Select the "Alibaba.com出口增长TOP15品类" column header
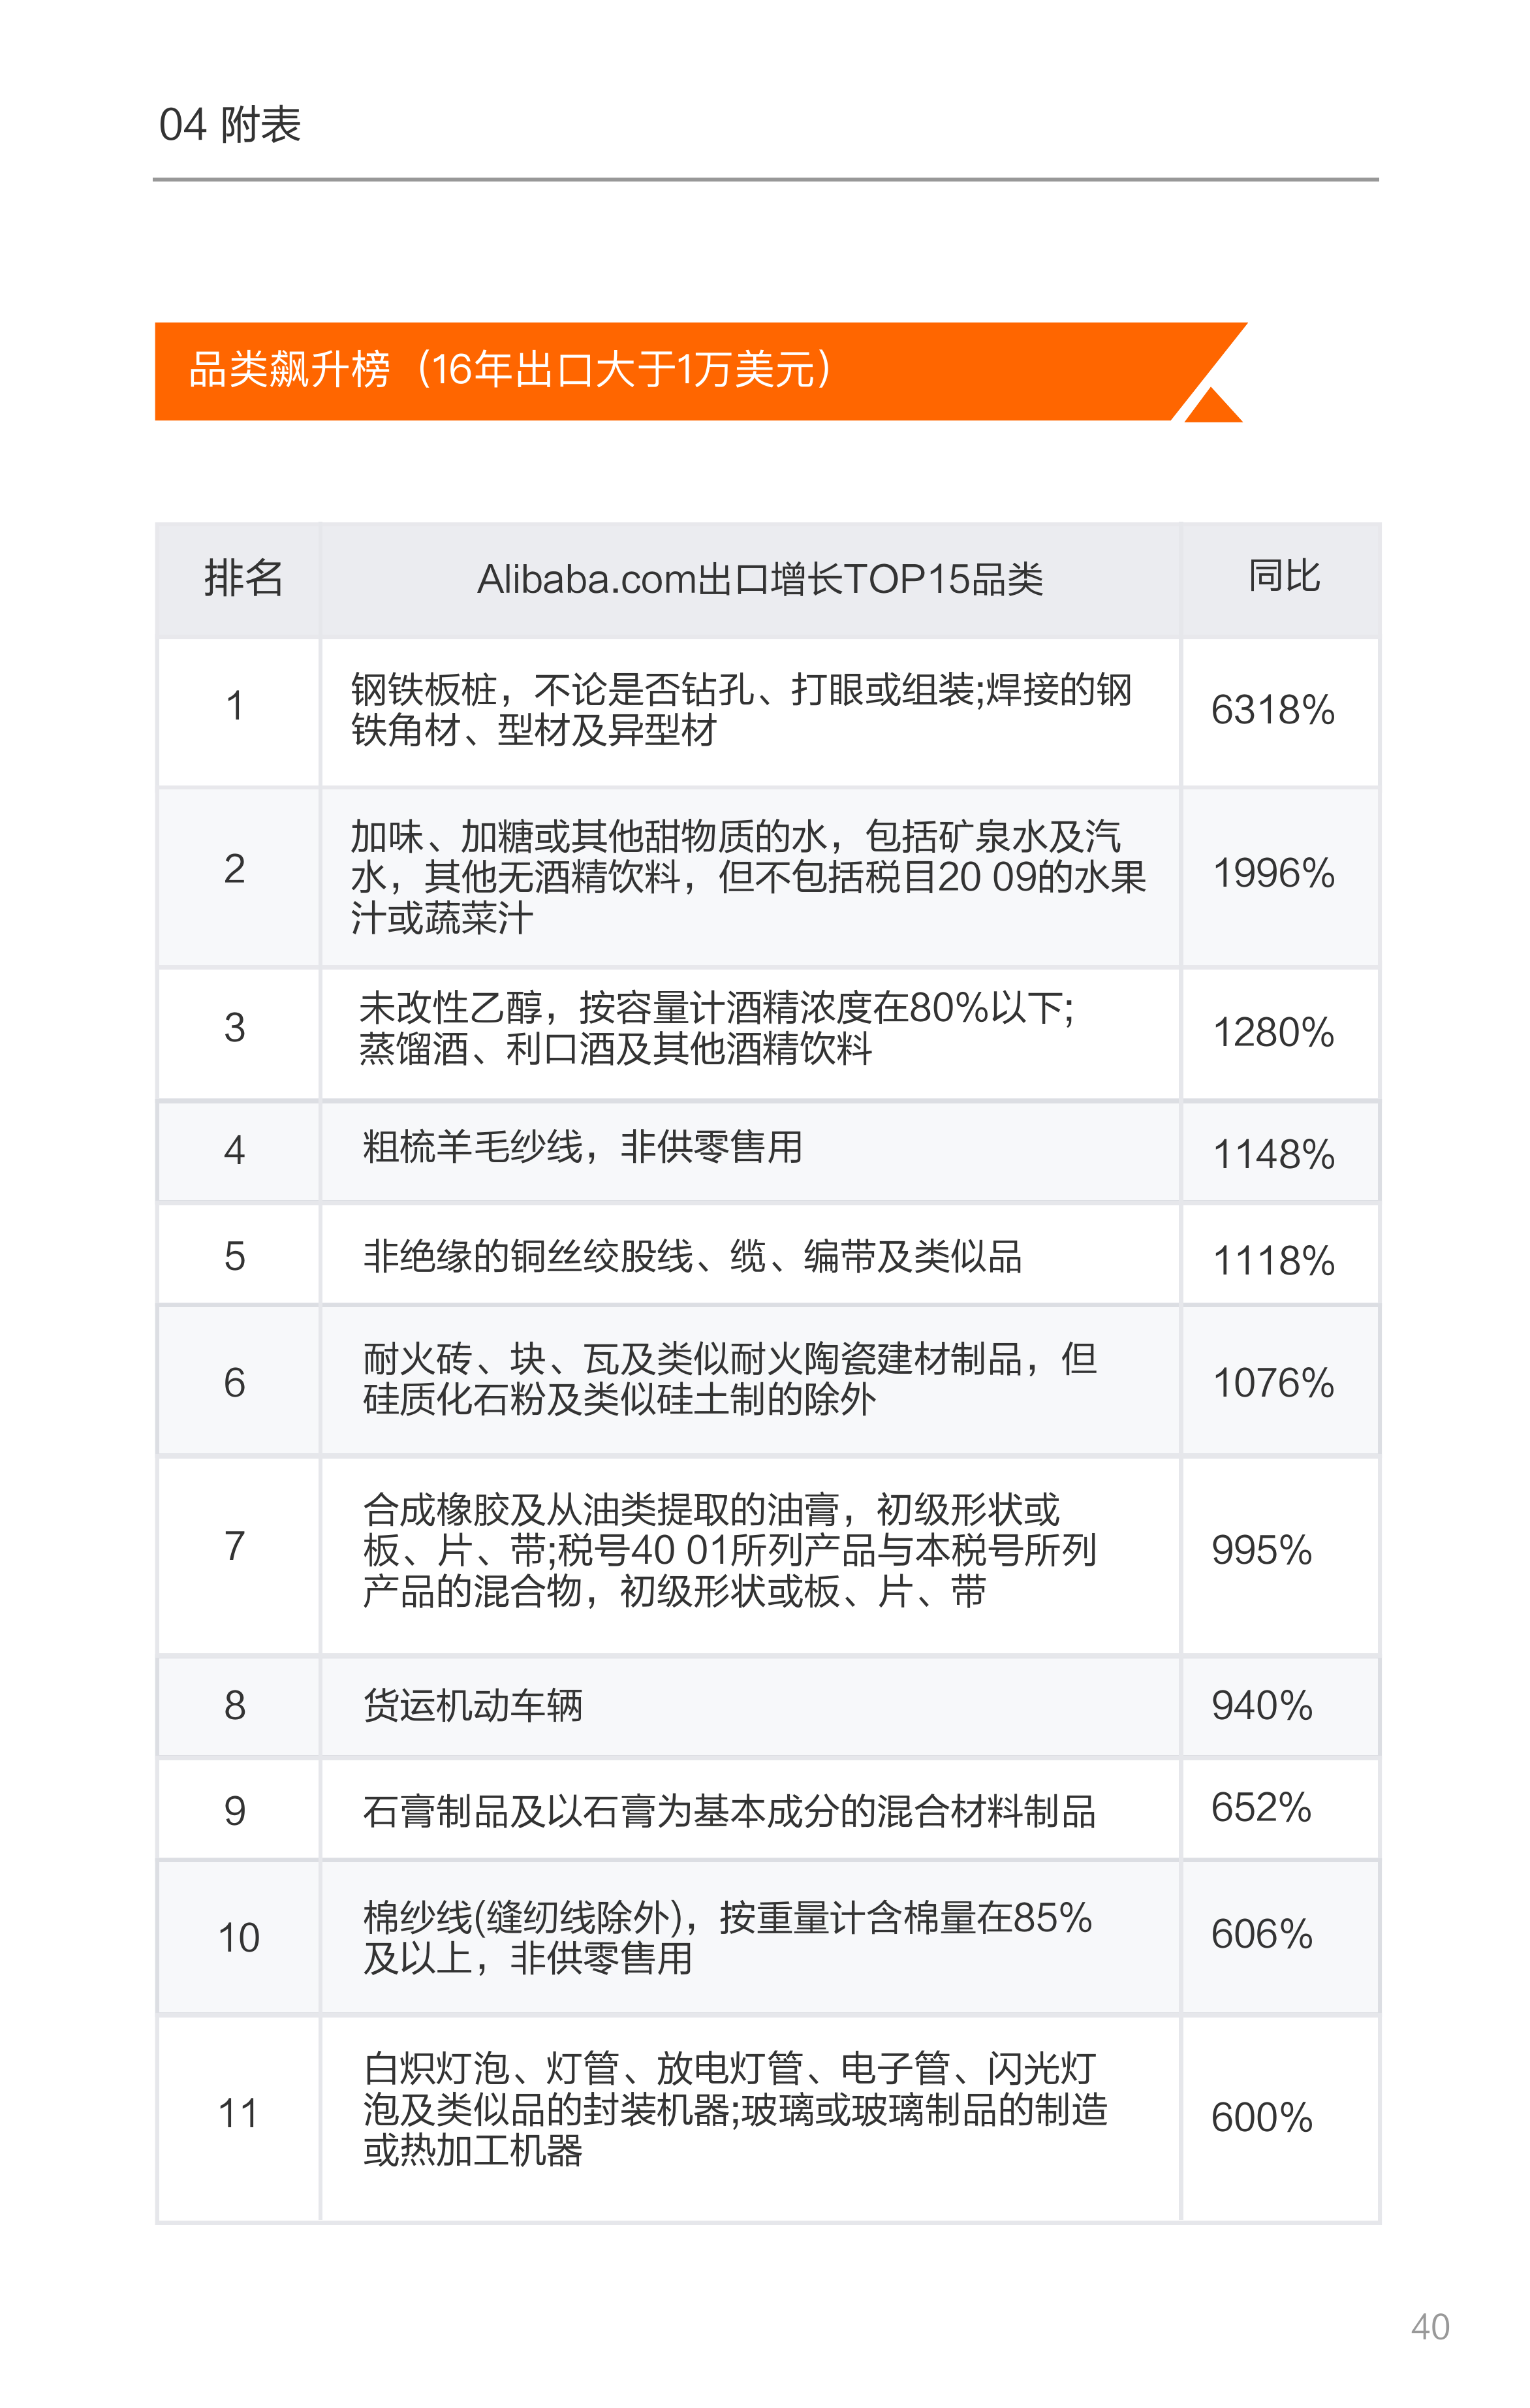 (759, 580)
